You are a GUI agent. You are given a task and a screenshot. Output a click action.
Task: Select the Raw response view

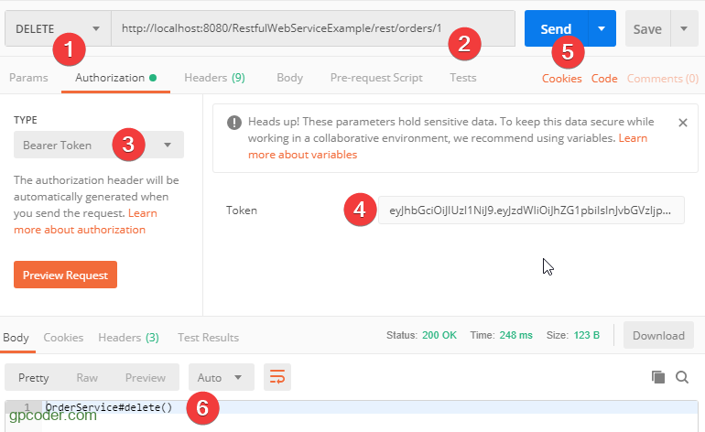coord(87,377)
